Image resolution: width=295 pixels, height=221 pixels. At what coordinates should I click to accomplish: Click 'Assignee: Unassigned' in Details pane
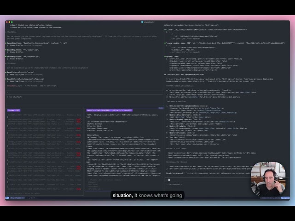pos(97,128)
